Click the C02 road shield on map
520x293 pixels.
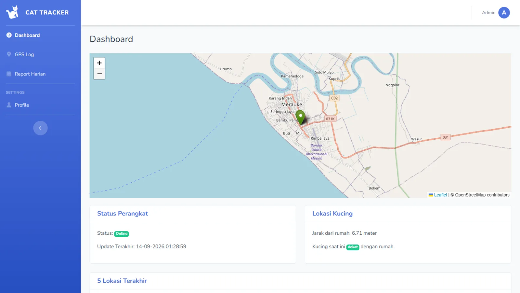334,98
